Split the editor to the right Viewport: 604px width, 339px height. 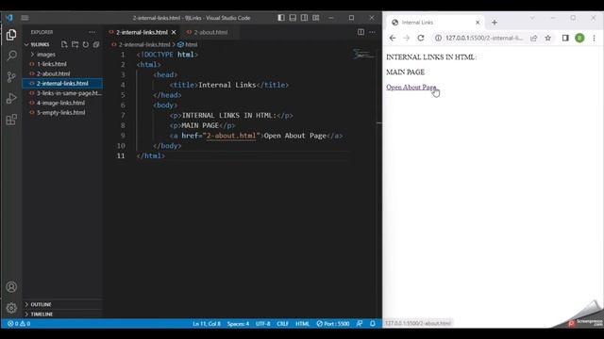click(361, 32)
